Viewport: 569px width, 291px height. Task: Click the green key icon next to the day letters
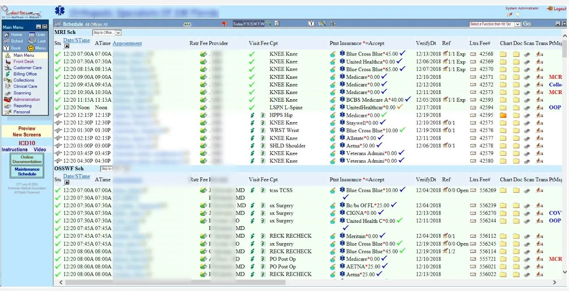coord(269,23)
